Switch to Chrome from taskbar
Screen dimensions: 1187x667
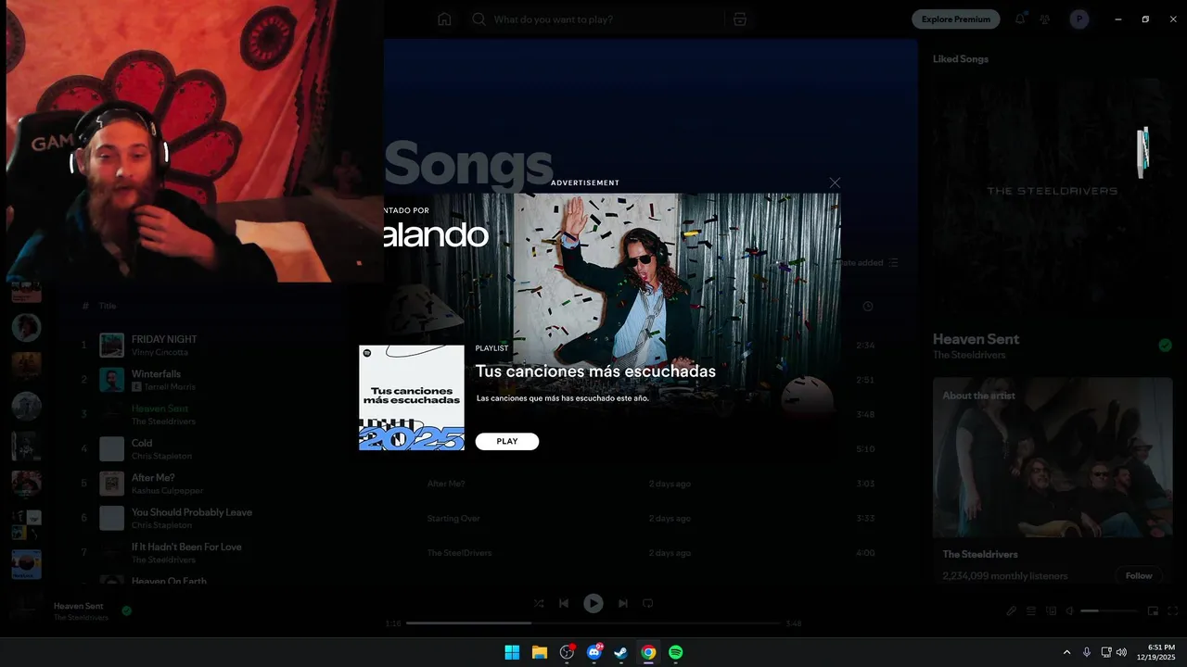[648, 652]
